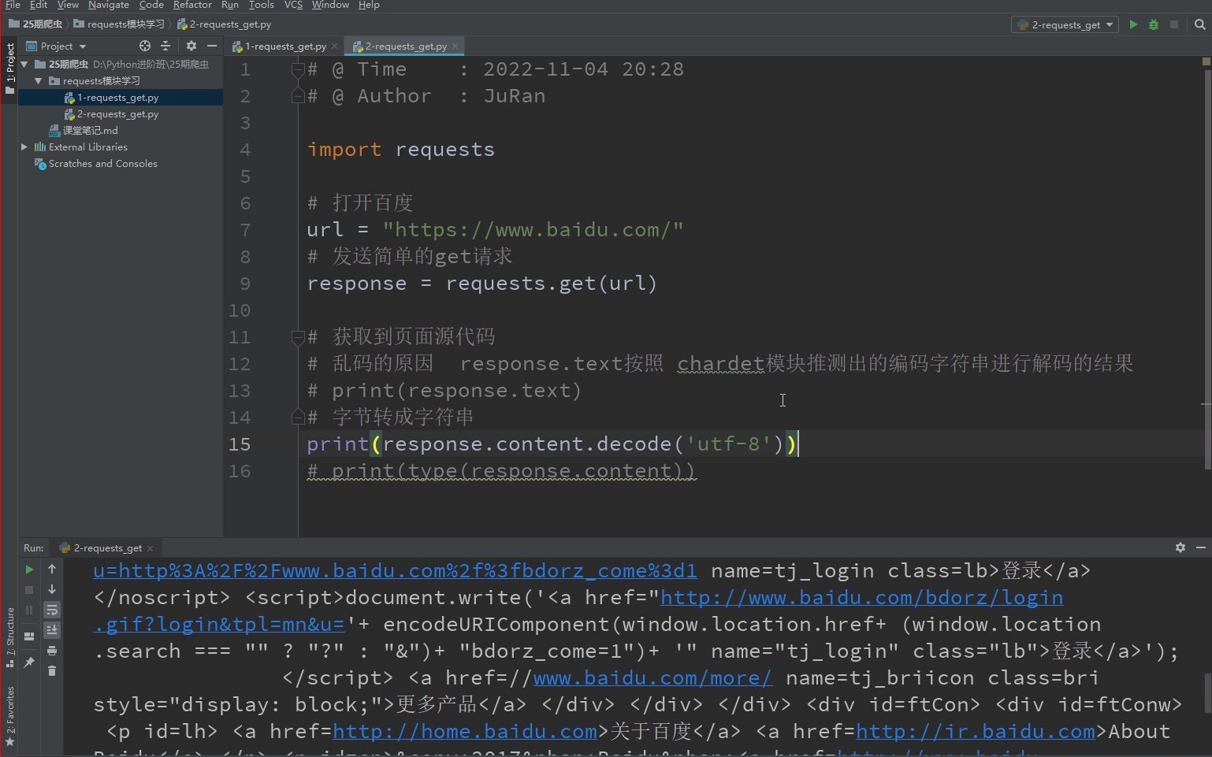This screenshot has height=757, width=1212.
Task: Open ir.baidu.com link in console
Action: click(x=976, y=732)
